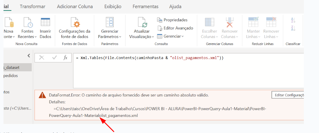This screenshot has height=133, width=319.
Task: Click the Detalhes label in error banner
Action: [x=57, y=102]
